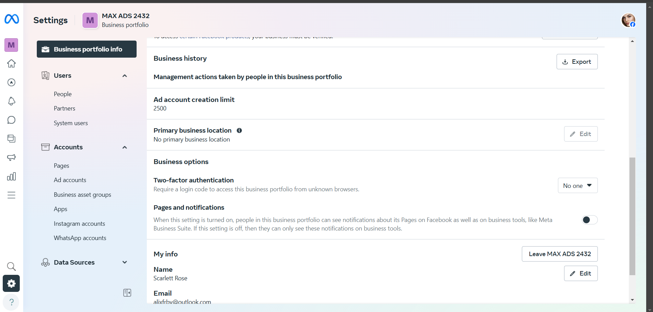Open the MAX ADS portfolio avatar in left rail
The image size is (653, 312).
11,45
